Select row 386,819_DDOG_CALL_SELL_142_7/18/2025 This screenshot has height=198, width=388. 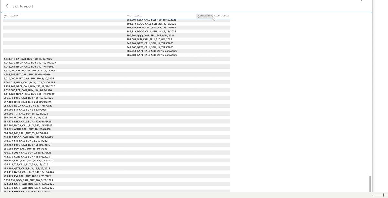116,31
